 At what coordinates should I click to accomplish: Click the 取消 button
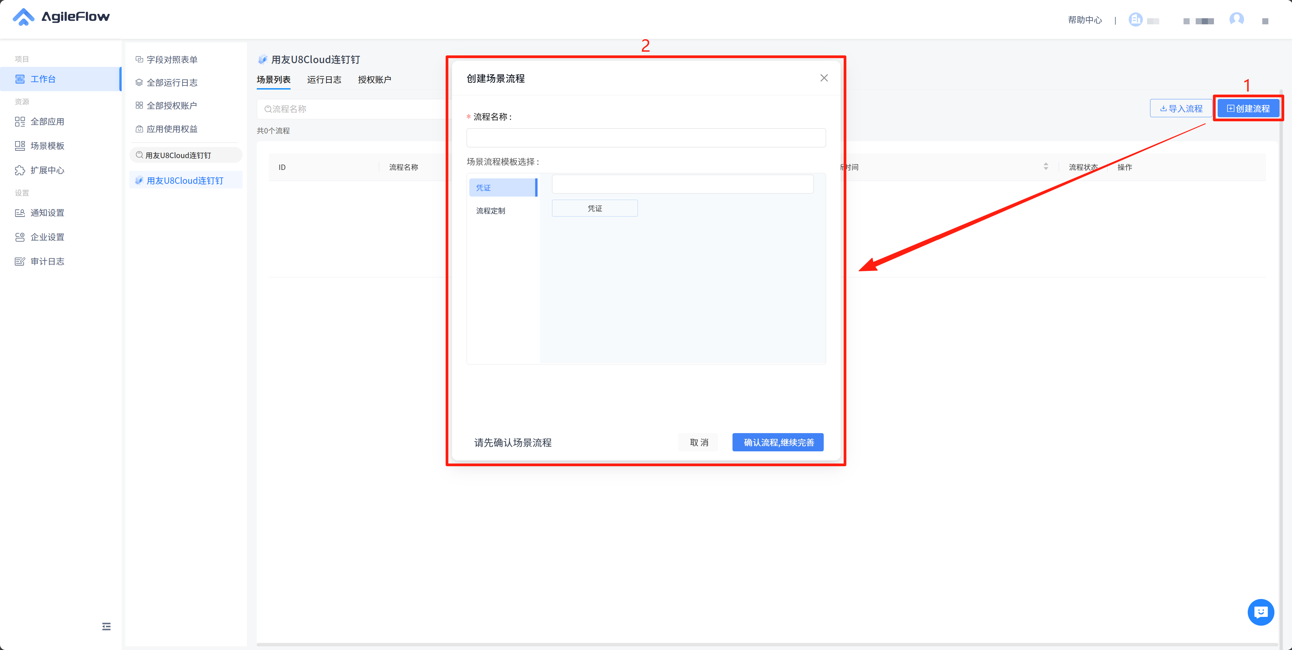pyautogui.click(x=698, y=442)
